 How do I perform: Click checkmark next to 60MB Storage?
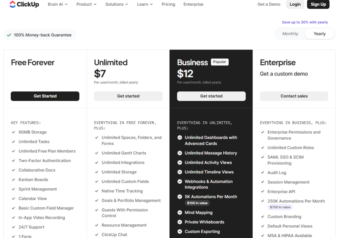tap(13, 132)
